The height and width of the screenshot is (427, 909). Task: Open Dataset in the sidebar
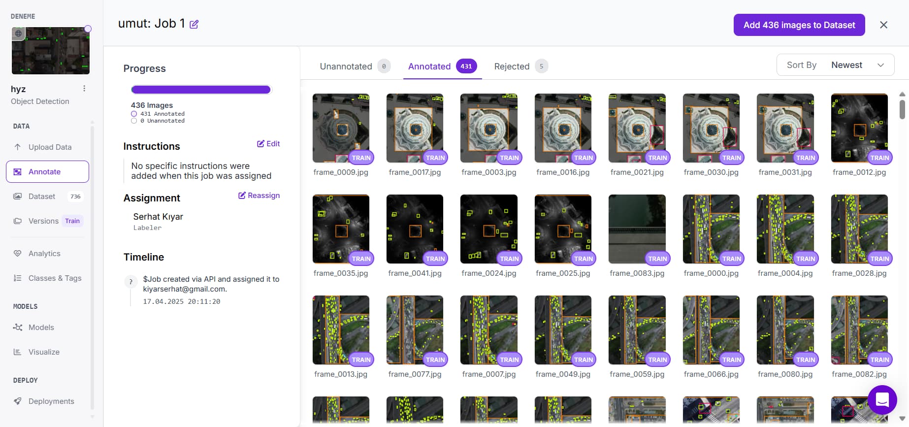tap(47, 196)
